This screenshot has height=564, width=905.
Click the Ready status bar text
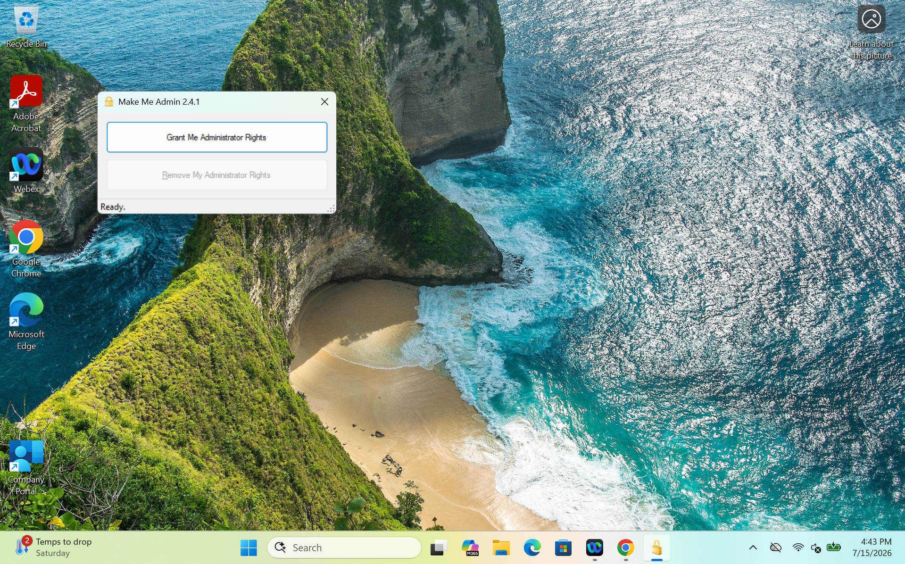(113, 207)
